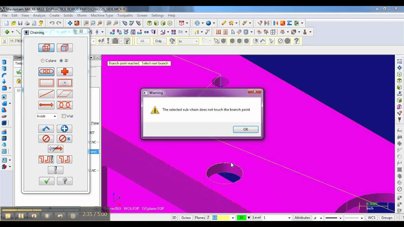Enable the Wait checkbox
Screen dimensions: 404x227
(64, 116)
